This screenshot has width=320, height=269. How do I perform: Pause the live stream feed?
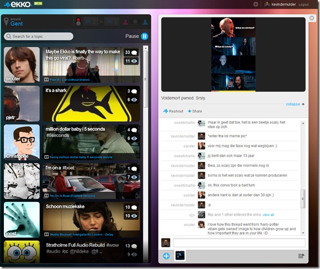click(145, 36)
